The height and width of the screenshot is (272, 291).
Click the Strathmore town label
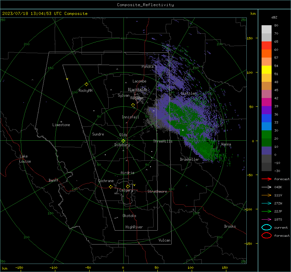click(157, 191)
